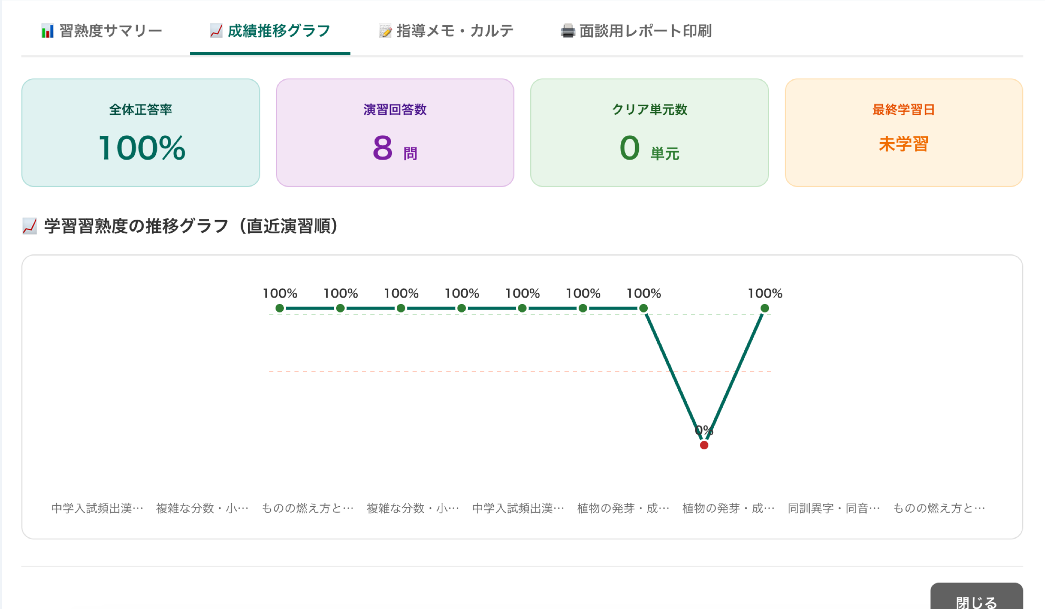Click the last green 100% point after the dip
The height and width of the screenshot is (609, 1045).
pyautogui.click(x=765, y=308)
